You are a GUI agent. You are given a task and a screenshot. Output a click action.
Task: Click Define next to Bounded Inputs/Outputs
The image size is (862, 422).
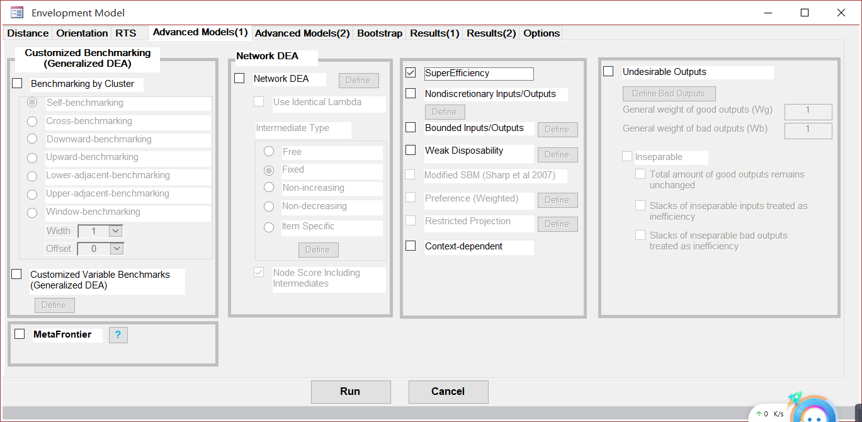pyautogui.click(x=557, y=129)
